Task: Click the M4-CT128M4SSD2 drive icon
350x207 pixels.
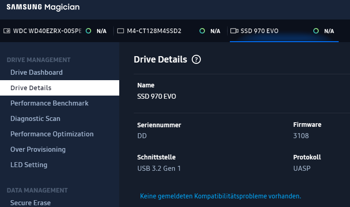Action: (x=121, y=31)
